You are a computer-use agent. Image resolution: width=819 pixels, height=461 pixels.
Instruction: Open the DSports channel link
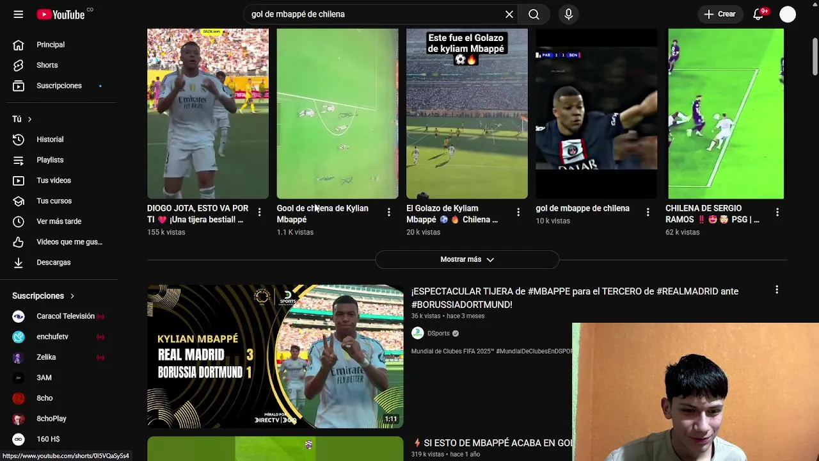point(439,334)
